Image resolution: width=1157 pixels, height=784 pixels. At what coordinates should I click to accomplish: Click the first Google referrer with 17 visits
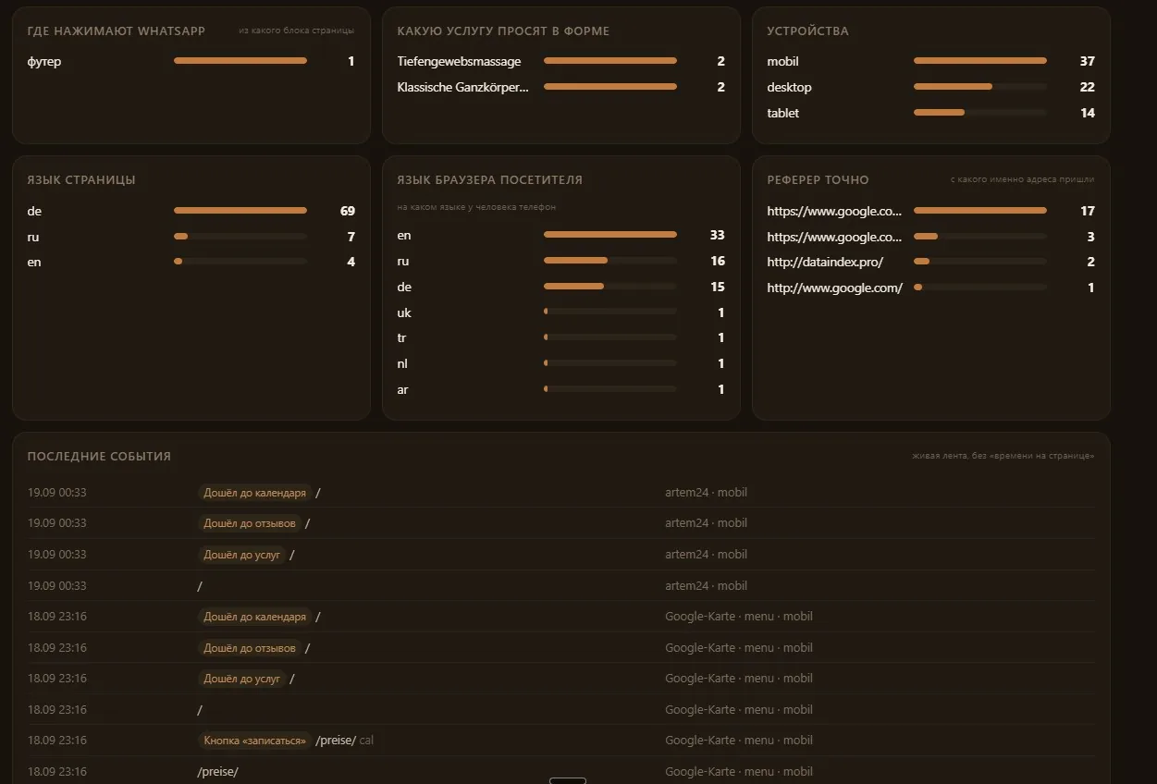tap(930, 211)
